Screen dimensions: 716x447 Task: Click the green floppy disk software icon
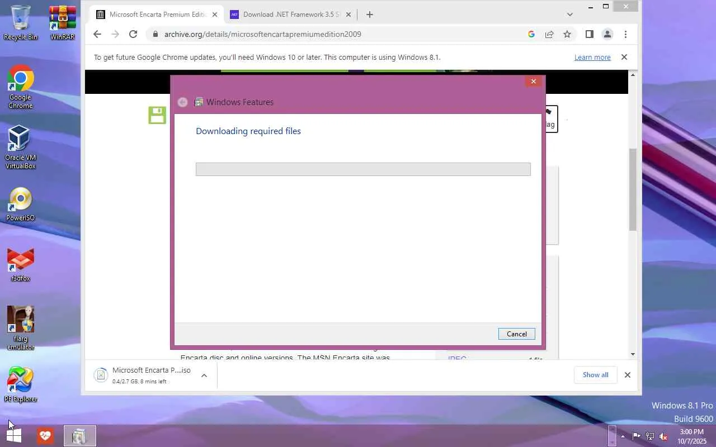tap(157, 115)
